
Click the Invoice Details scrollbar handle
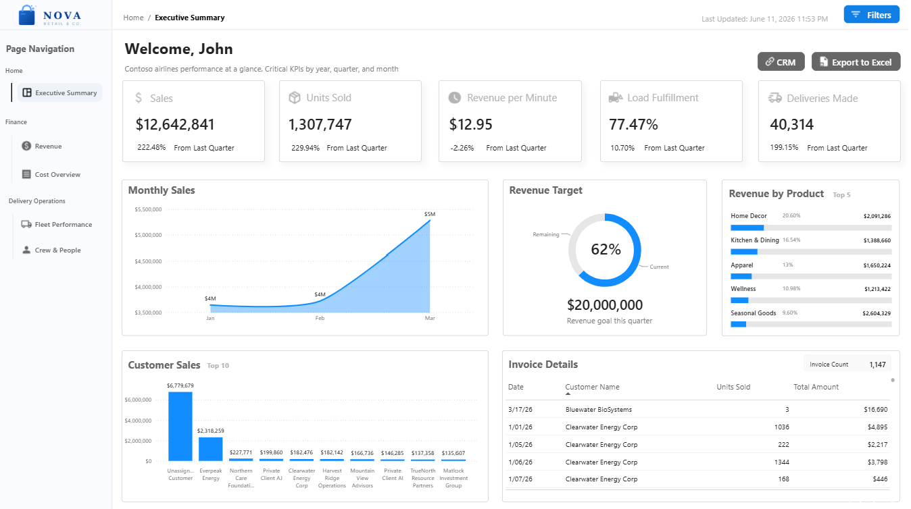pos(893,380)
